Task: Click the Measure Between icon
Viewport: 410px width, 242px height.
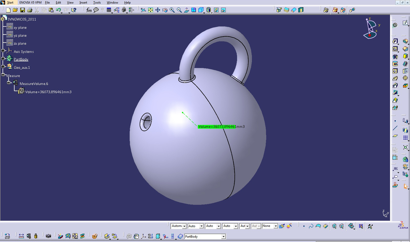Action: tap(21, 236)
